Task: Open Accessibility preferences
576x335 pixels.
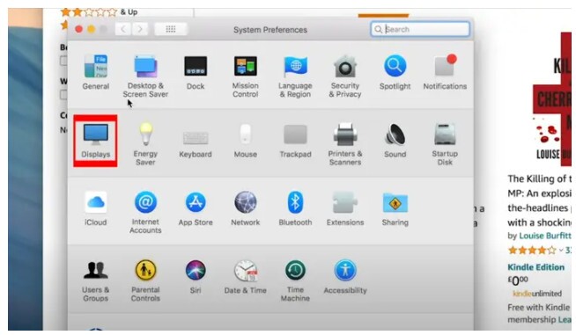Action: click(x=345, y=277)
